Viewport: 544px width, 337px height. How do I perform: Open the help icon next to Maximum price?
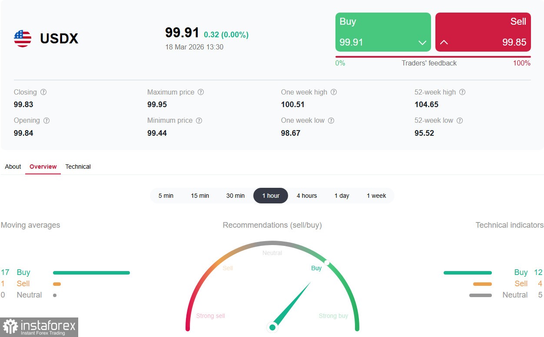201,92
